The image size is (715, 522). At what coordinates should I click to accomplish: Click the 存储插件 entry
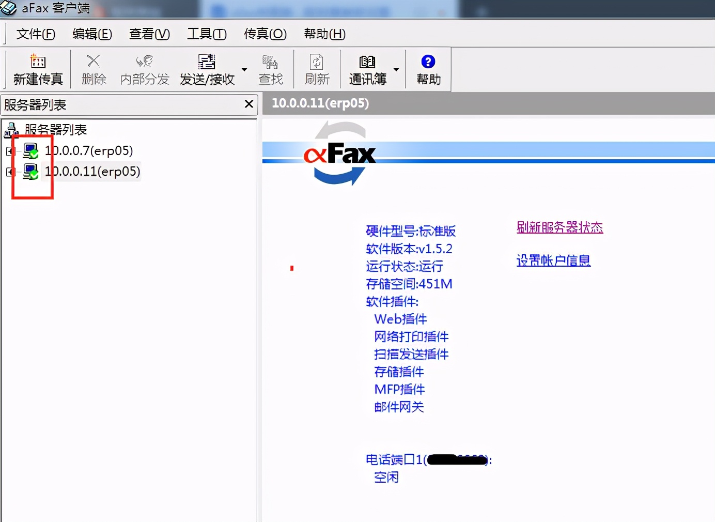click(399, 372)
